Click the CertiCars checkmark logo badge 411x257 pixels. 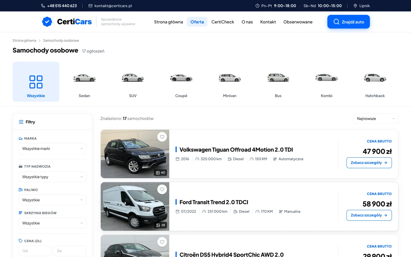coord(47,22)
